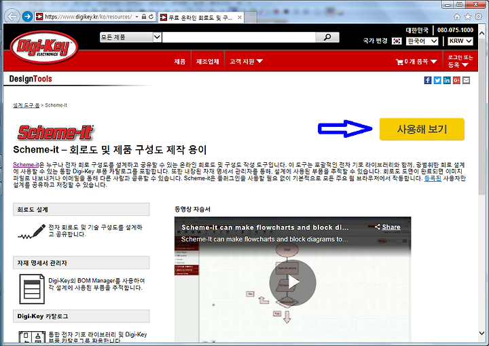Click the Digi-Key Electronics logo
The height and width of the screenshot is (346, 489).
point(43,47)
